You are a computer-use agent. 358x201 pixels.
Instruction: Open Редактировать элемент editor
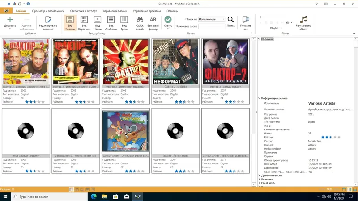click(48, 23)
